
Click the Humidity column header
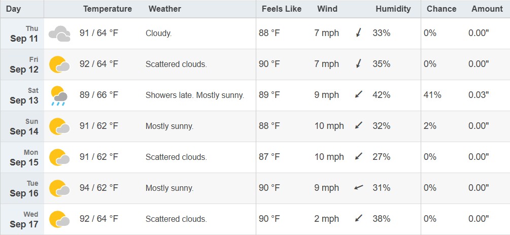[393, 9]
